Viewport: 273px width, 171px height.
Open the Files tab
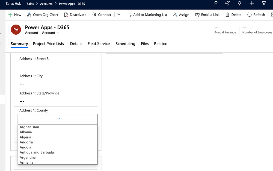(x=145, y=44)
